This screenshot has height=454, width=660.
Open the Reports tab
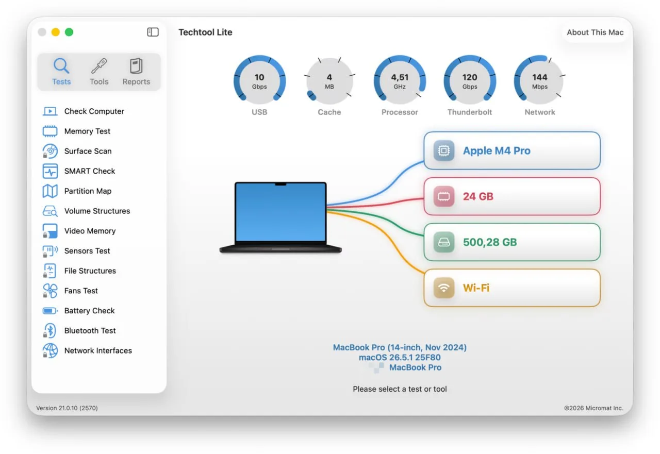pyautogui.click(x=136, y=72)
